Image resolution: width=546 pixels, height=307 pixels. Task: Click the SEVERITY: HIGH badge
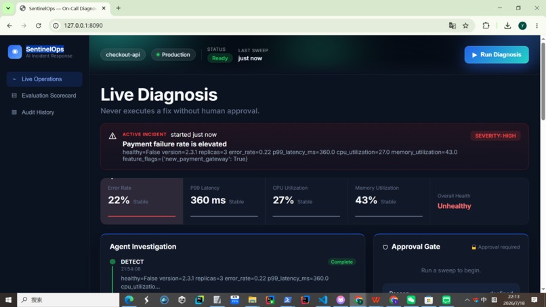click(x=495, y=136)
